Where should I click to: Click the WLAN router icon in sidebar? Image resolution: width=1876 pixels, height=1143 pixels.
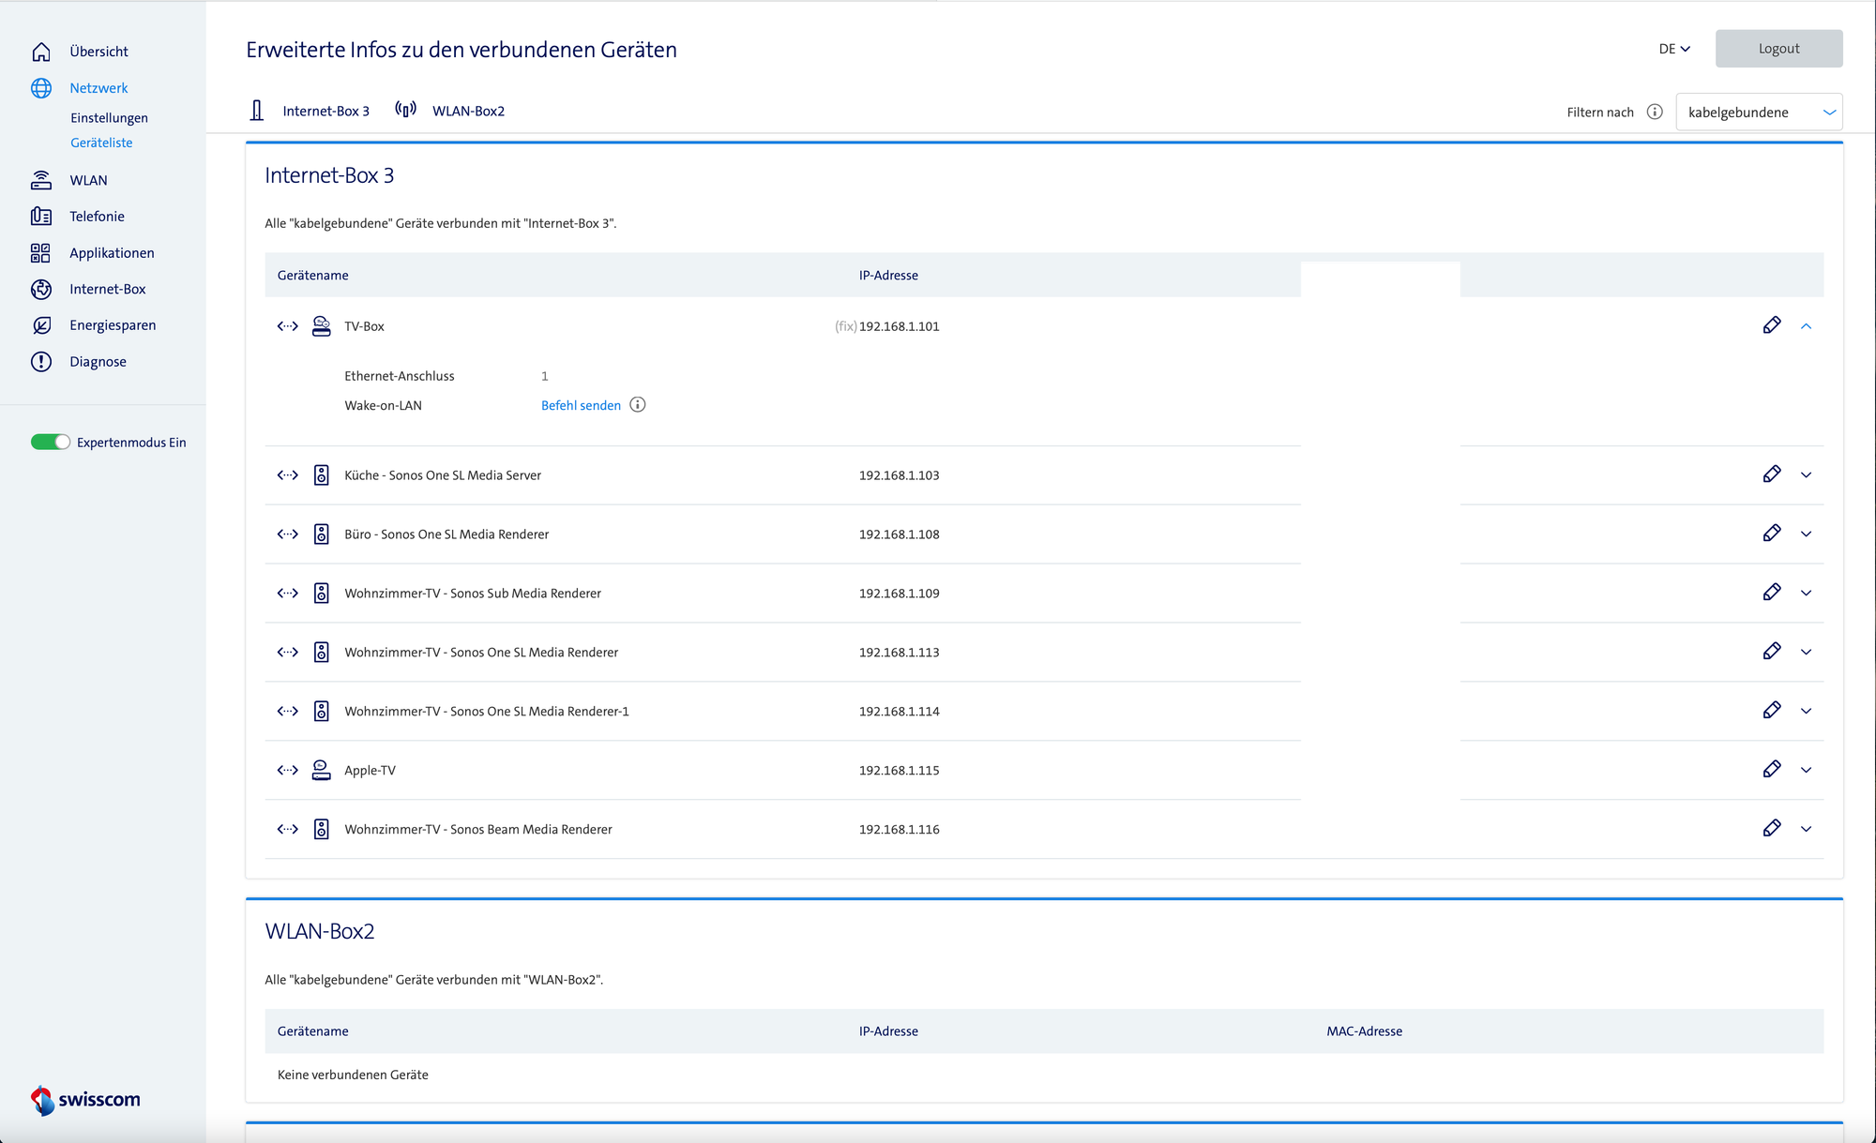(x=41, y=180)
